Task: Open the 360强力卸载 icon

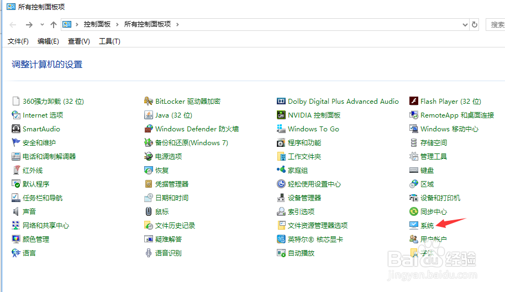Action: point(16,102)
